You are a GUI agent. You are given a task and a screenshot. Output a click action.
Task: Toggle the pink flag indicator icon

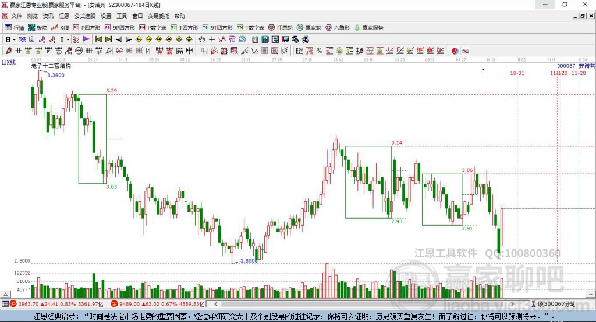click(x=86, y=40)
